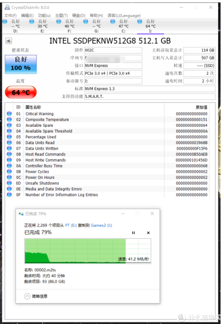223x324 pixels.
Task: Collapse details with 简略信息 chevron
Action: tap(27, 296)
